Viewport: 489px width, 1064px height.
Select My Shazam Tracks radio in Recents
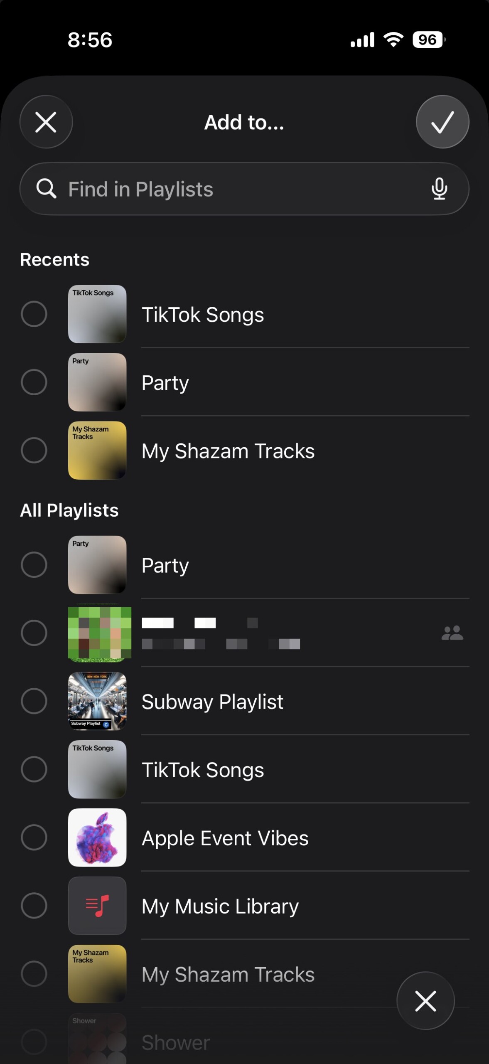(x=34, y=450)
